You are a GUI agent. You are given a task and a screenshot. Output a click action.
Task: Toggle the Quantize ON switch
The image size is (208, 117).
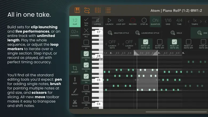[155, 21]
